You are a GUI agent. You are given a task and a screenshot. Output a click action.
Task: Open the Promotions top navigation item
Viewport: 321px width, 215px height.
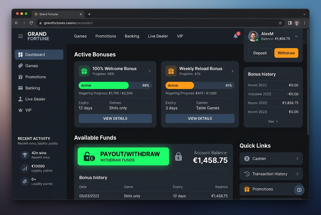click(x=106, y=36)
